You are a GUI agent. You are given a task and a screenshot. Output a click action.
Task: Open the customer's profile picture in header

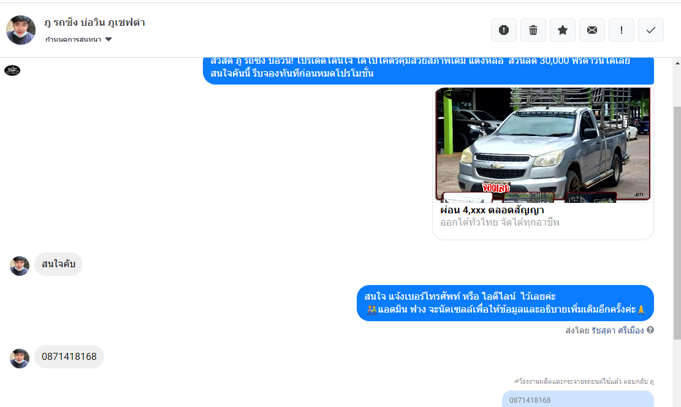21,30
